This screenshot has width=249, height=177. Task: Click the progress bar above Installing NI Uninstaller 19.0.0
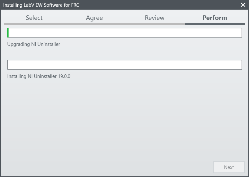[125, 65]
